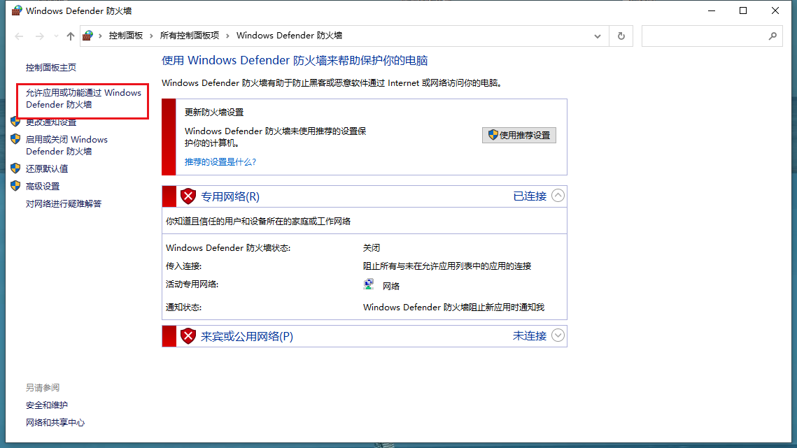The width and height of the screenshot is (797, 448).
Task: Open 更改通知设置 link
Action: tap(51, 122)
